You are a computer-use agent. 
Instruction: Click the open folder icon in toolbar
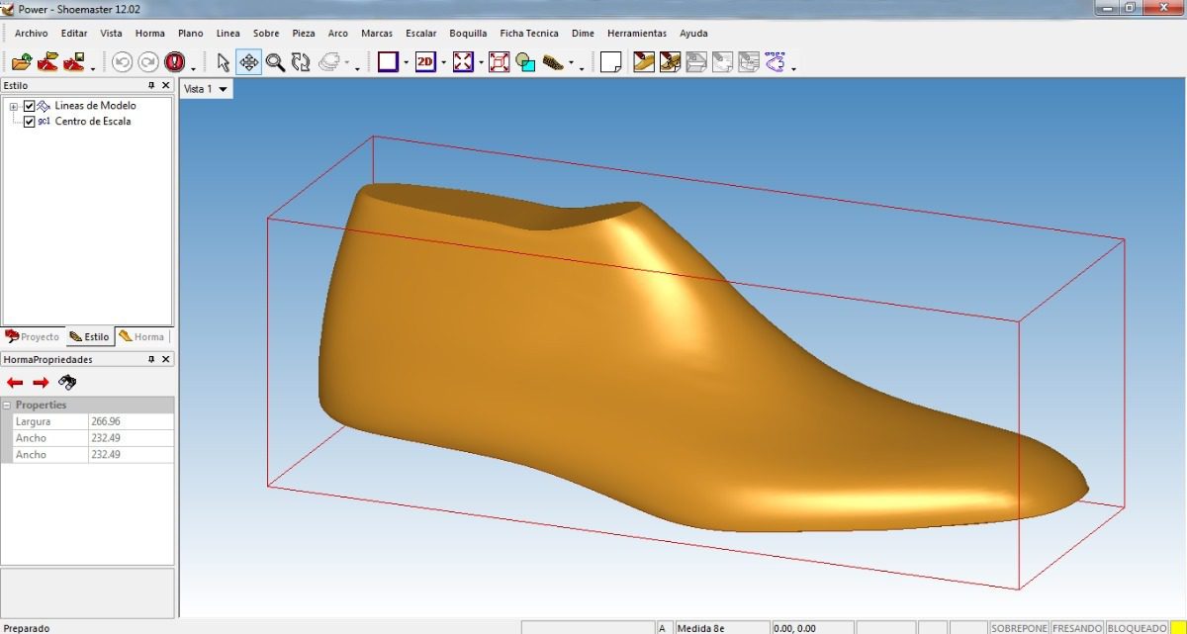22,62
